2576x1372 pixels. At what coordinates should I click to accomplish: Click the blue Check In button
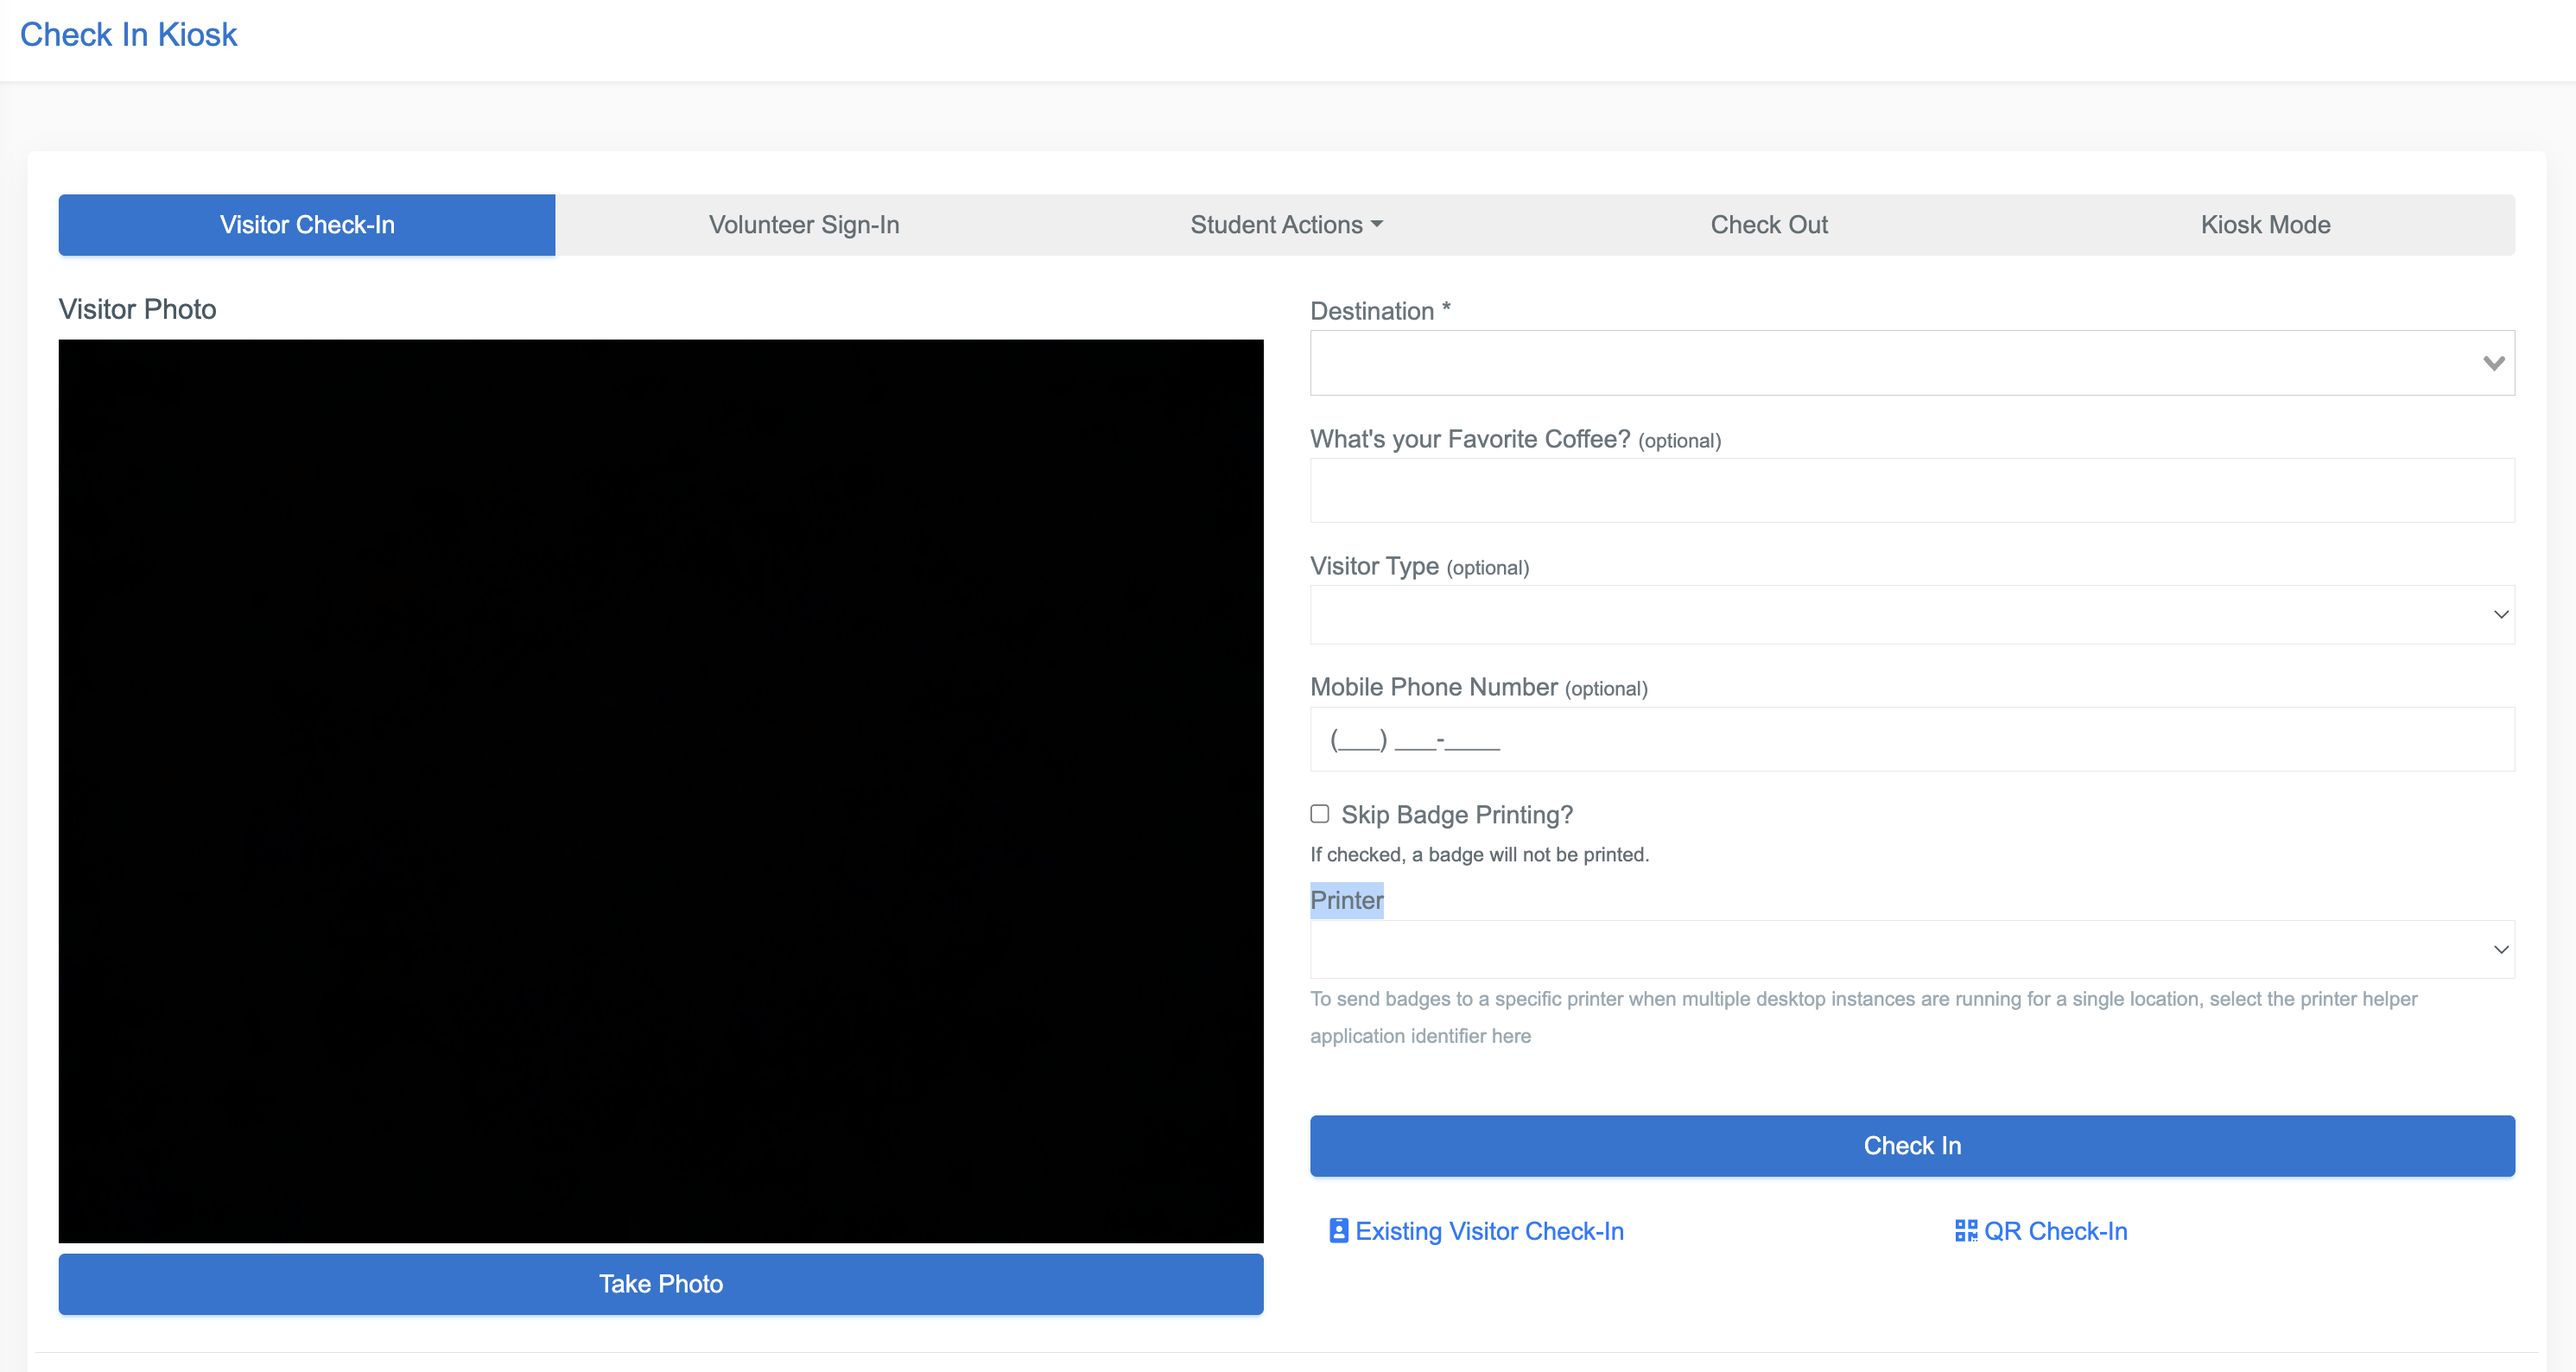pos(1911,1145)
